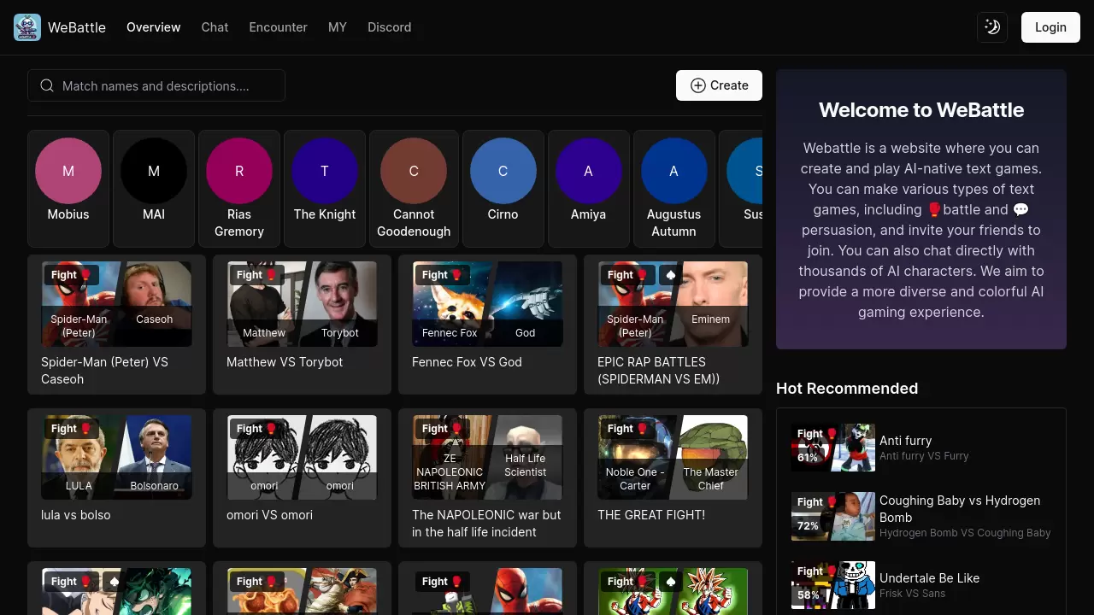Click 'Frisk VS Sans' subtitle

click(913, 593)
